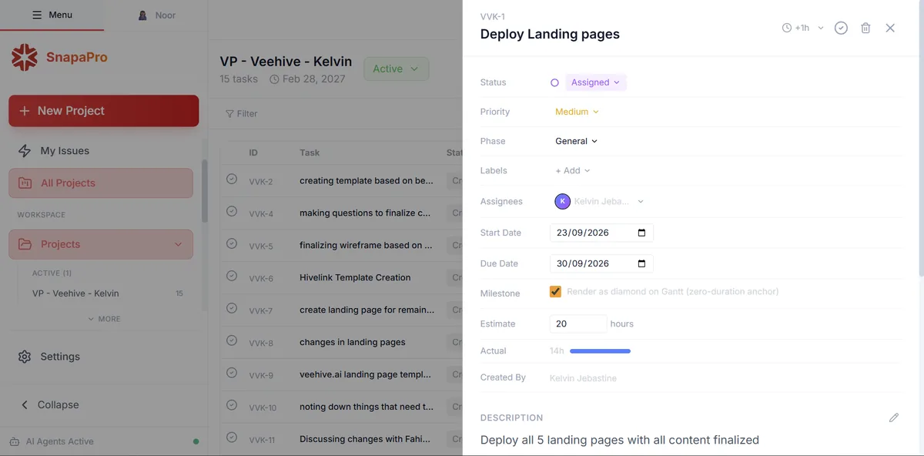Mark VVK-6 task complete
Screen dimensions: 924x456
pyautogui.click(x=232, y=276)
